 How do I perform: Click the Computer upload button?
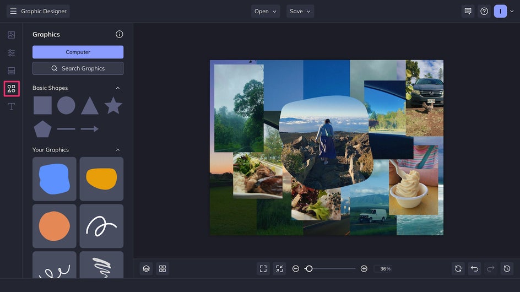pyautogui.click(x=78, y=52)
